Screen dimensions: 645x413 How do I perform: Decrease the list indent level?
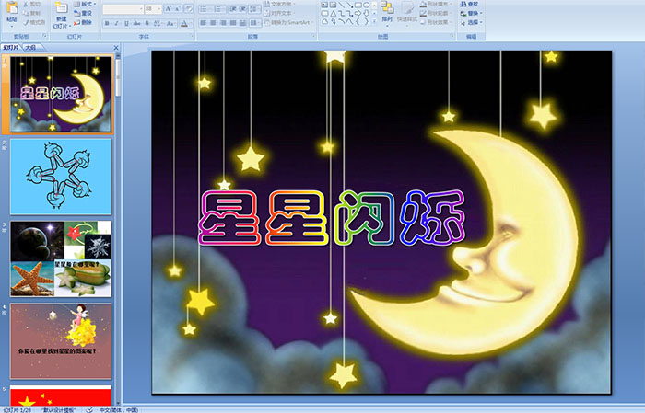(233, 9)
